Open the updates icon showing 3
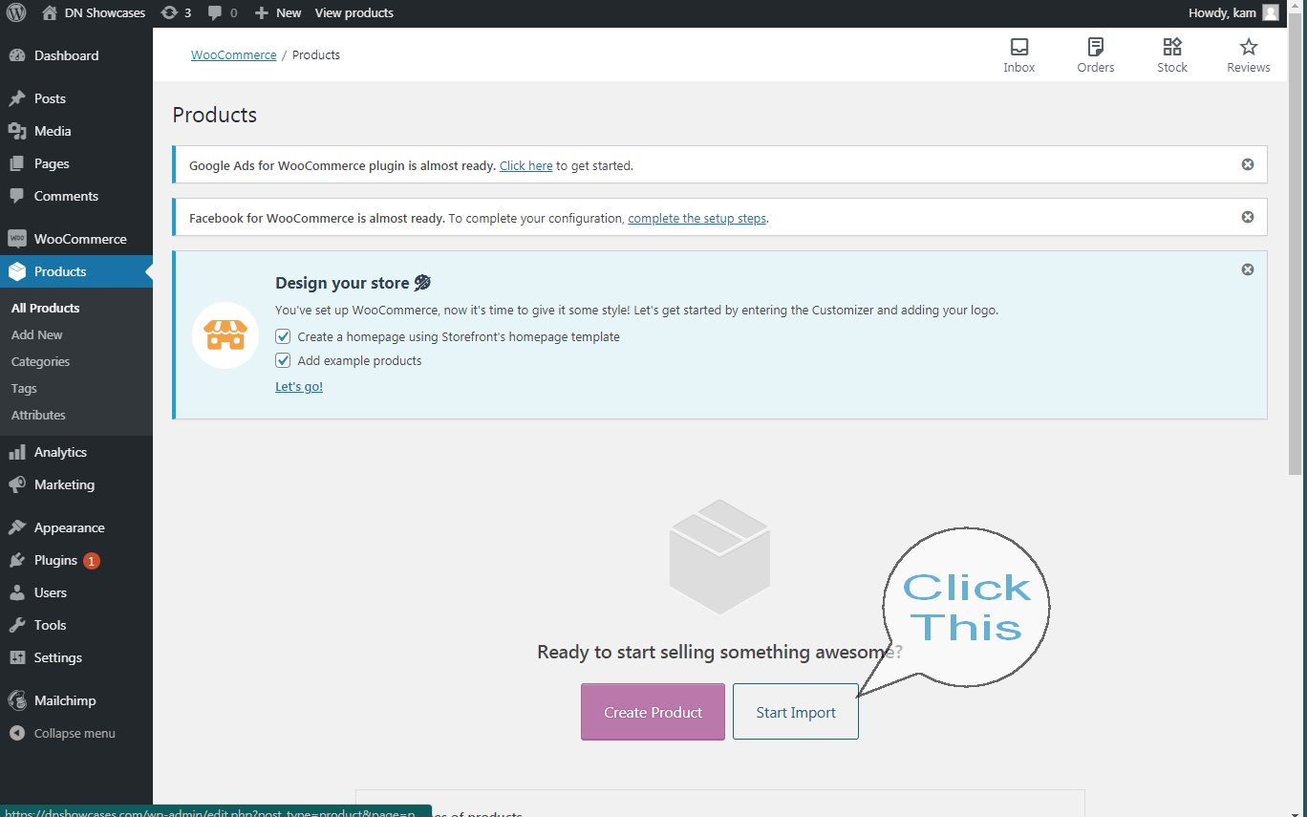 176,13
